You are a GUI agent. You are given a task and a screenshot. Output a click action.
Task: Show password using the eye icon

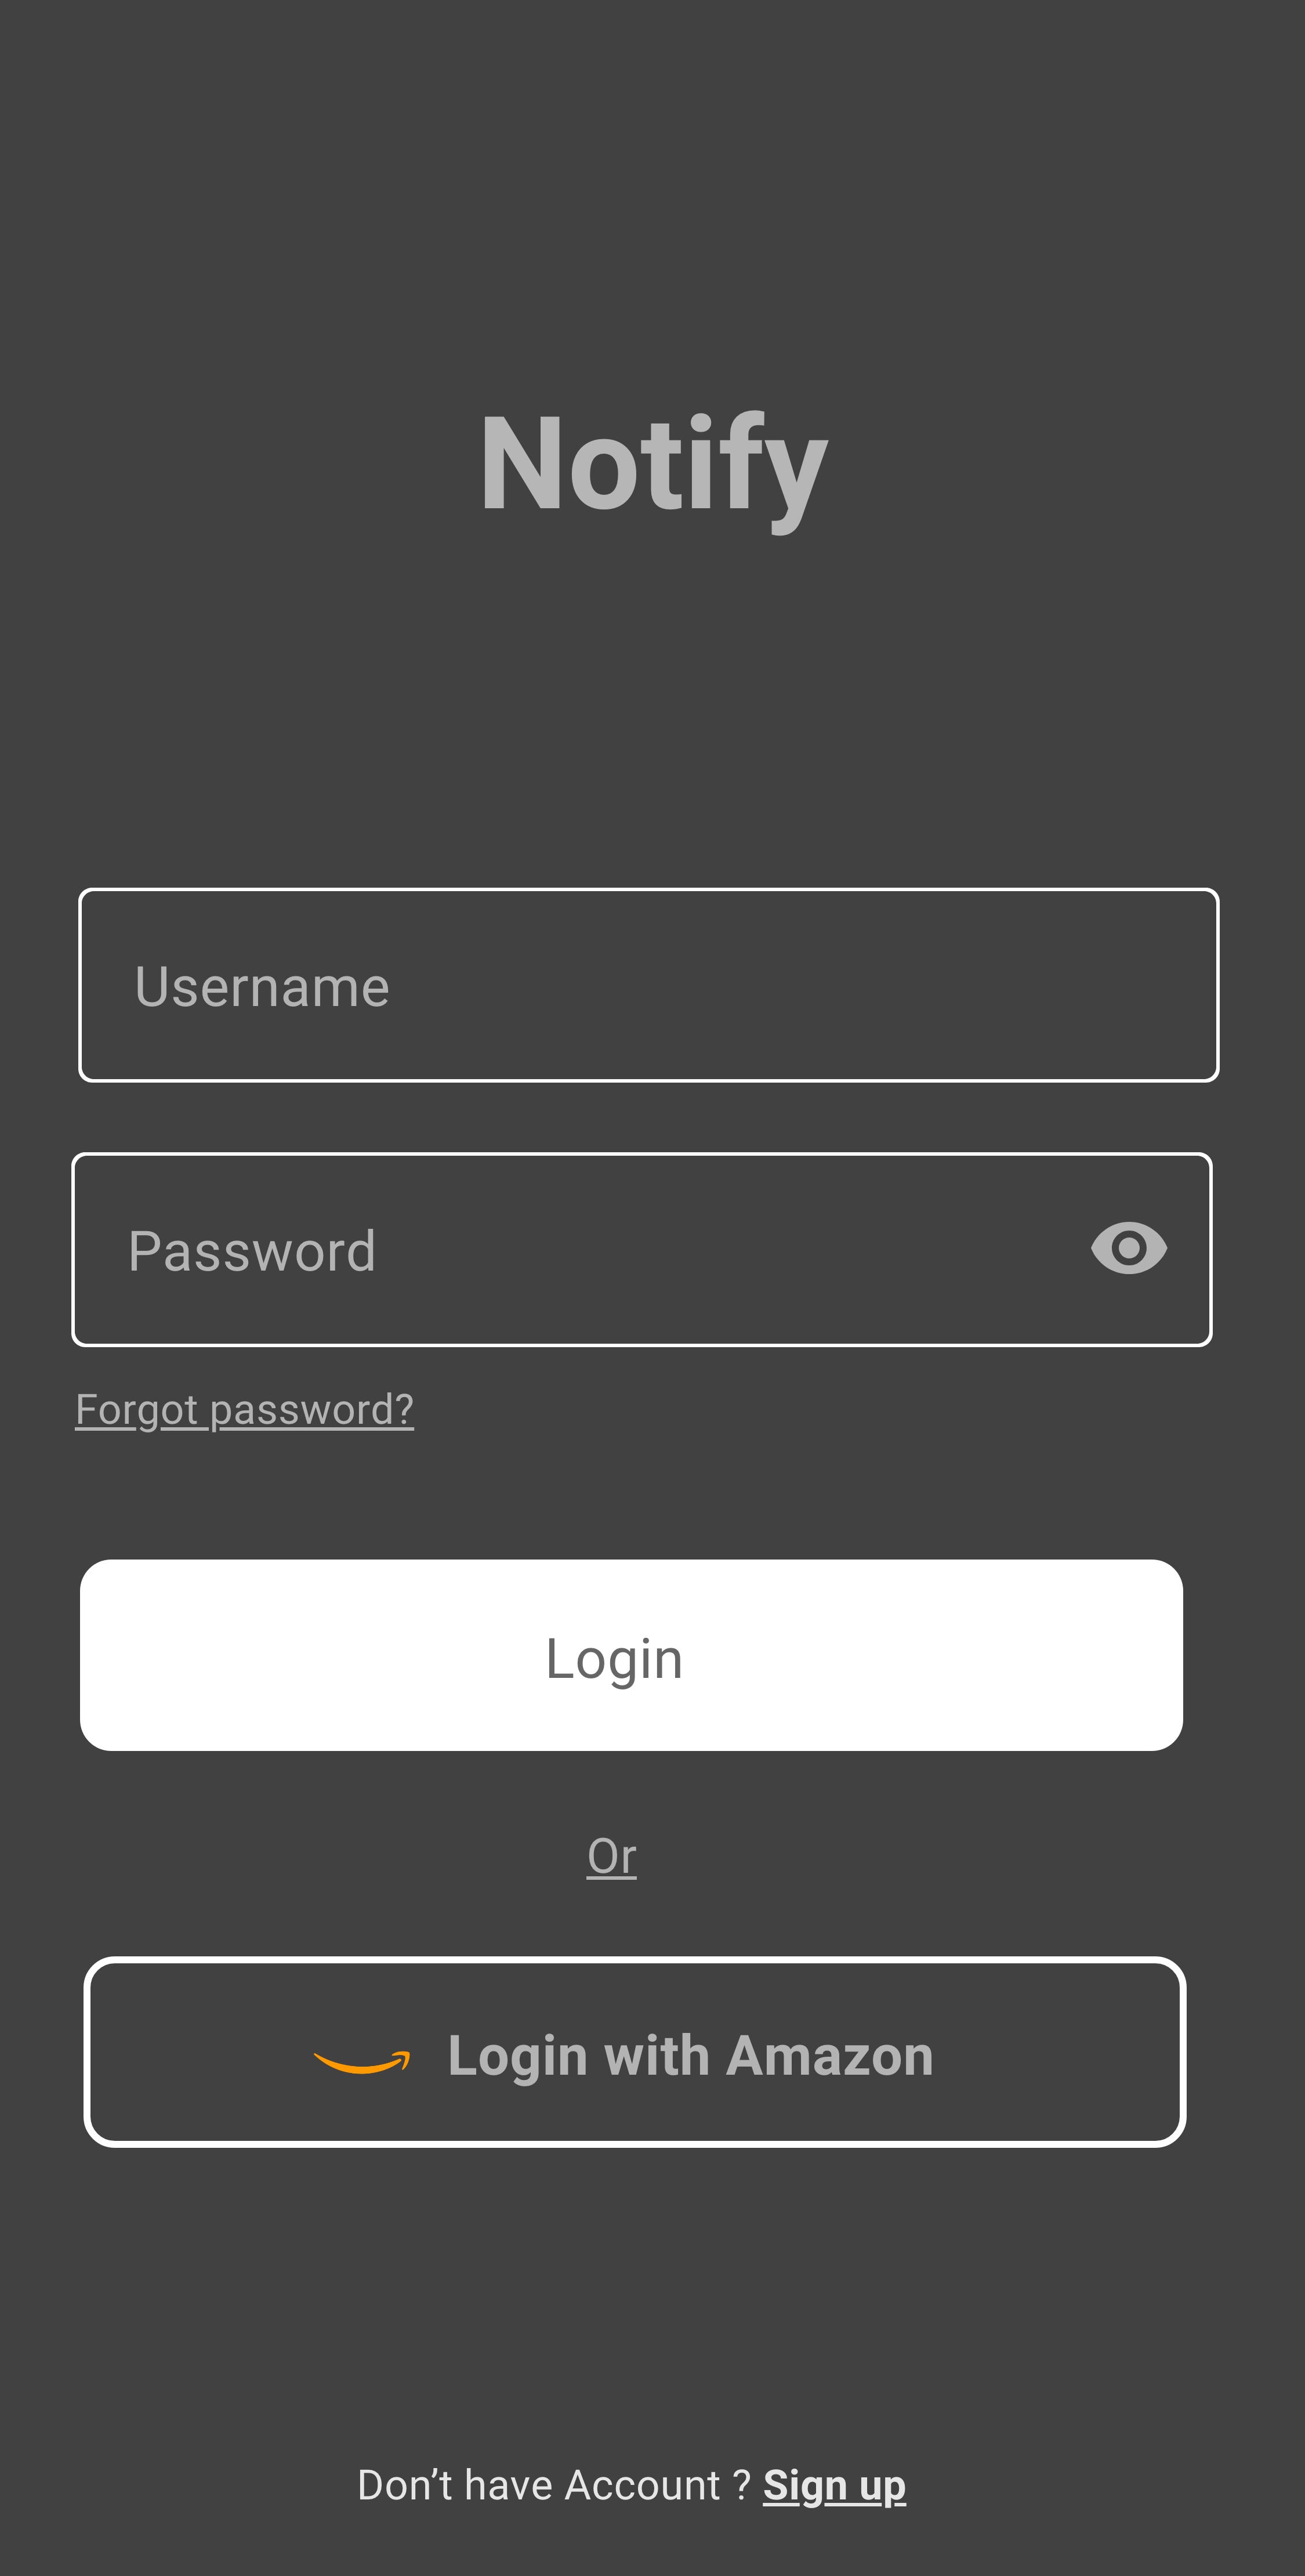[1129, 1248]
